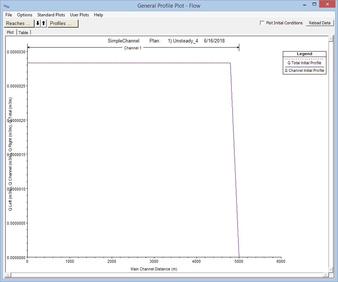Viewport: 338px width, 282px height.
Task: Open the User Plots menu
Action: (80, 15)
